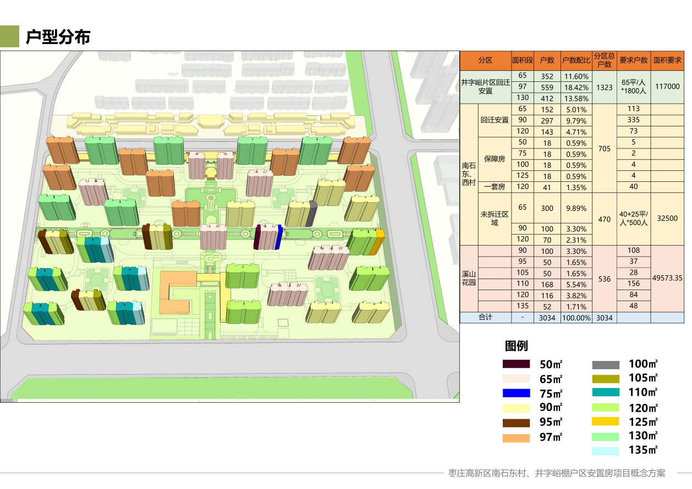Click the 1.35% ratio cell

[576, 187]
